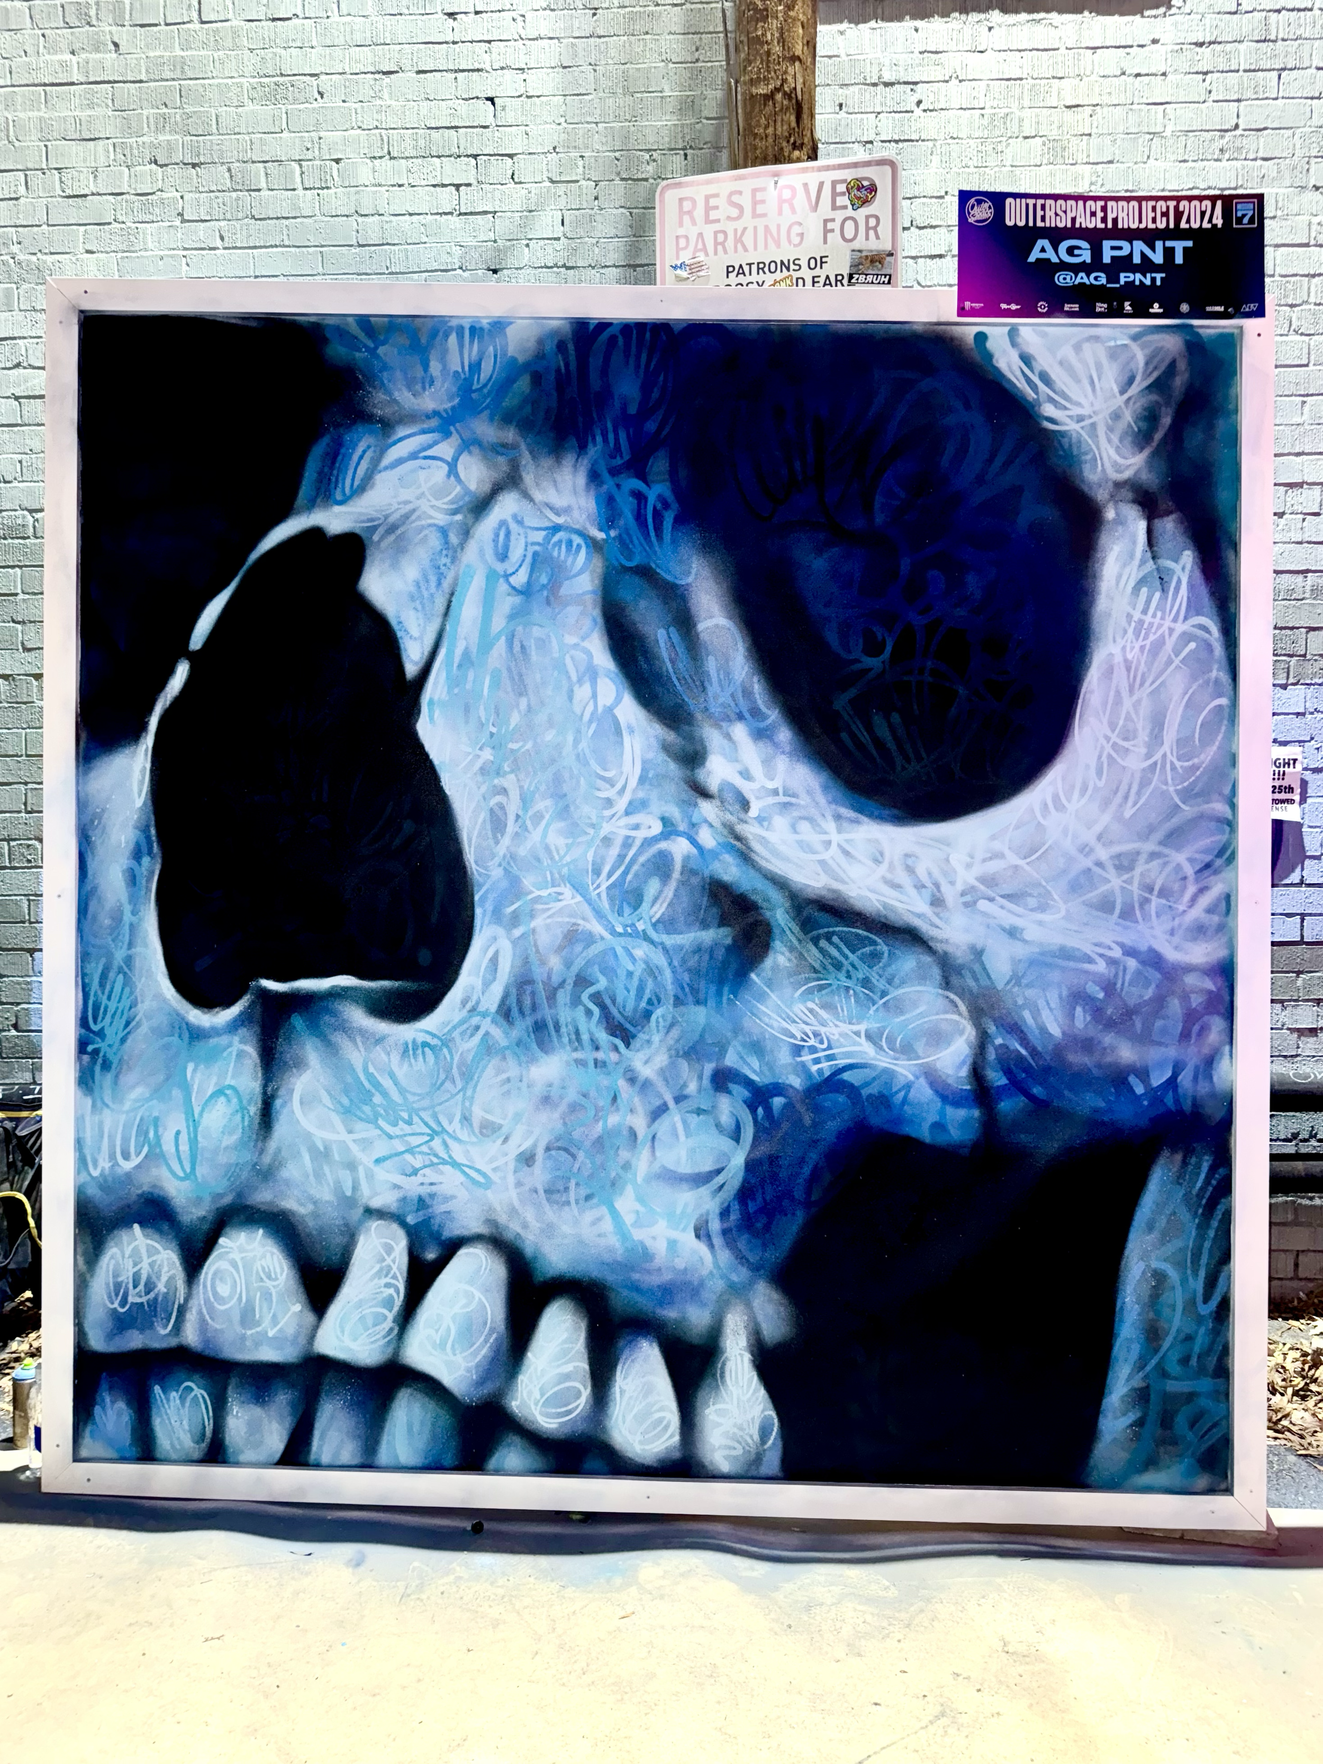Click the Topo Chico sponsor logo
The image size is (1323, 1764).
[1010, 306]
